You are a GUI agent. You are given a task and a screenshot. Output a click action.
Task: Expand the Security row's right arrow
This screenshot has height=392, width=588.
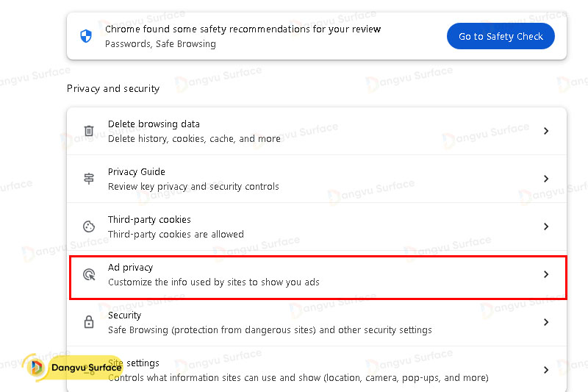[546, 322]
